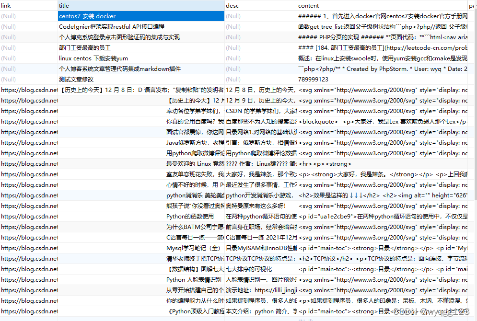The height and width of the screenshot is (321, 477).
Task: Select the '个人博克系统登录点击图形验证码的集成与实现' cell
Action: (141, 37)
